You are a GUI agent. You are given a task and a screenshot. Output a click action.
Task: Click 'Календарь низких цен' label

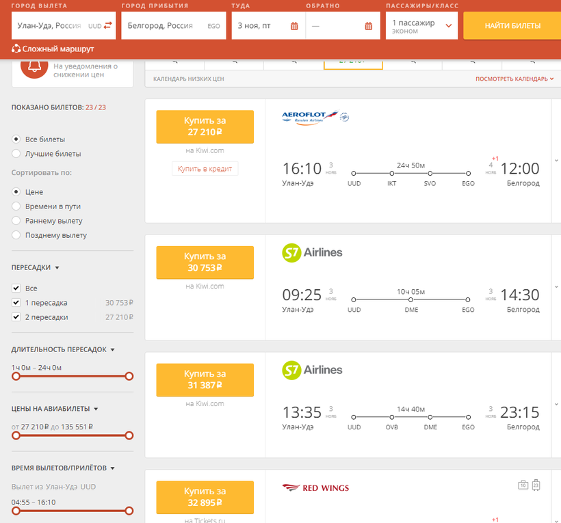pyautogui.click(x=189, y=79)
